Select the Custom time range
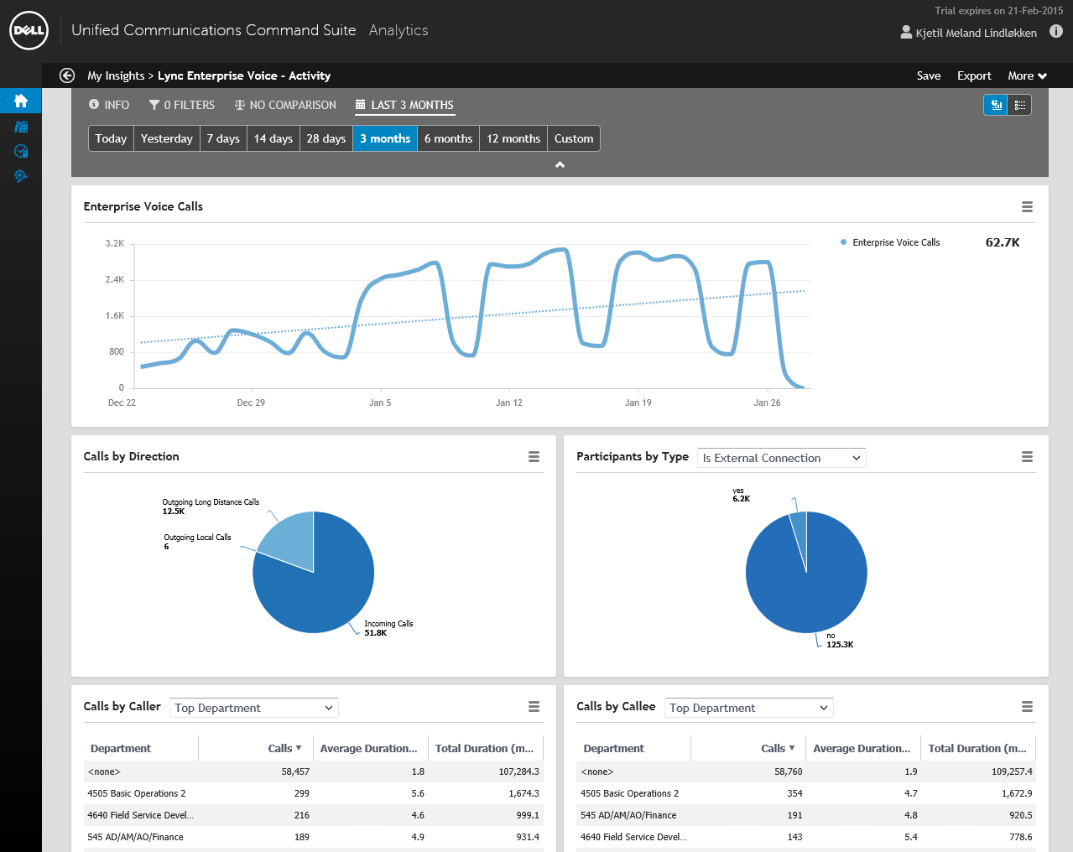 tap(574, 138)
